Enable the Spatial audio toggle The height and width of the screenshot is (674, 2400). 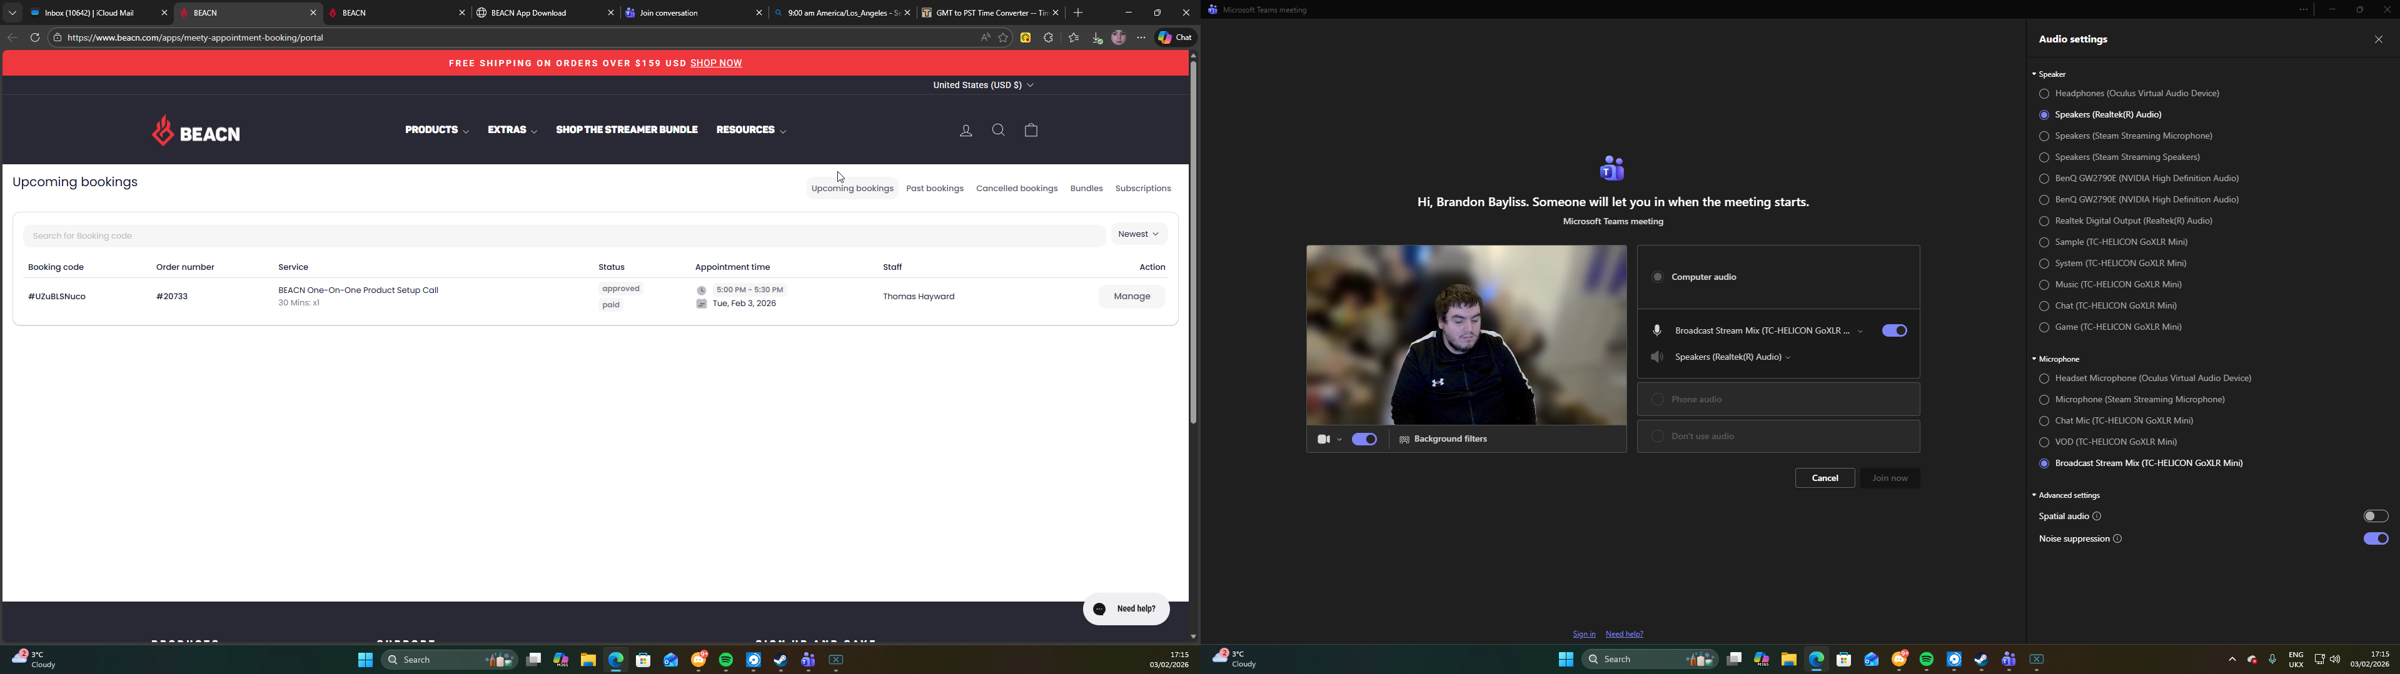tap(2375, 517)
